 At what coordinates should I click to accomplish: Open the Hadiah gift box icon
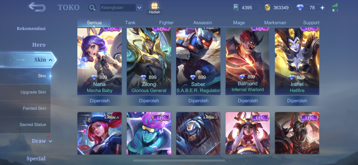(155, 6)
